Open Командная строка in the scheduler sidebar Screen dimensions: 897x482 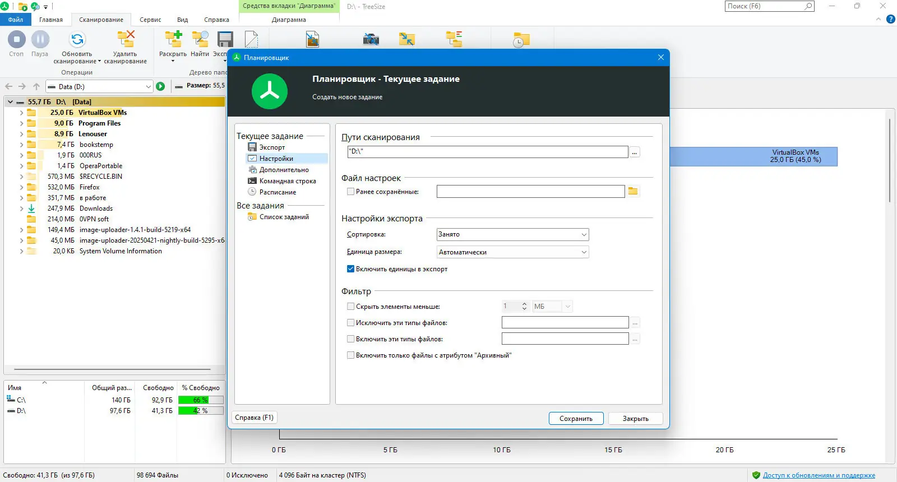288,181
